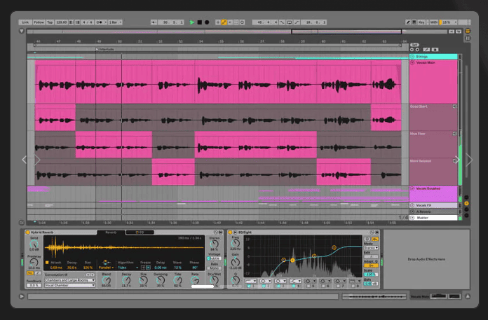Toggle the Vintage Subtle button
The height and width of the screenshot is (320, 488).
(x=214, y=258)
